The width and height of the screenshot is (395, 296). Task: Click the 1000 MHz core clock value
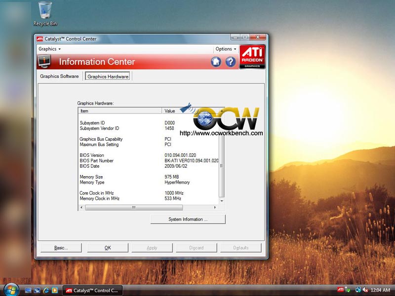pyautogui.click(x=174, y=193)
